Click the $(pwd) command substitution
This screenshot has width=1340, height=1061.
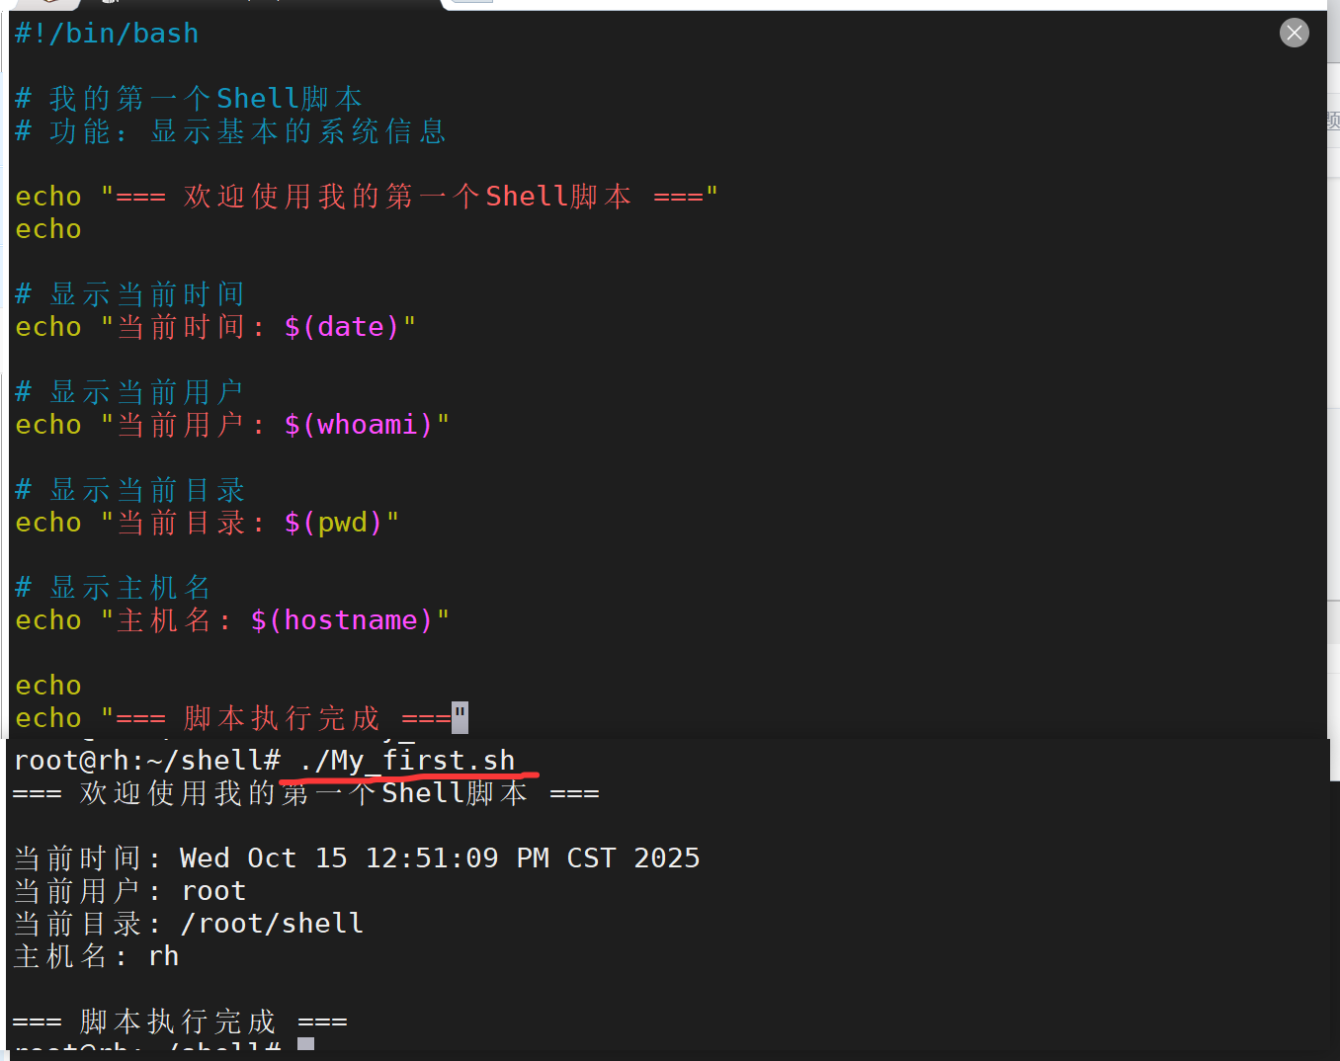coord(333,523)
